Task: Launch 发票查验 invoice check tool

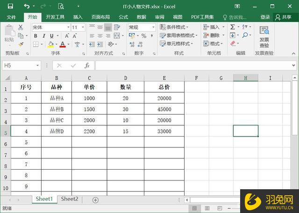Action: (264, 36)
